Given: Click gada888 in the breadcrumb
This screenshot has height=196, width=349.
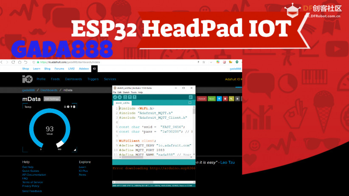Looking at the screenshot, I should 28,90.
